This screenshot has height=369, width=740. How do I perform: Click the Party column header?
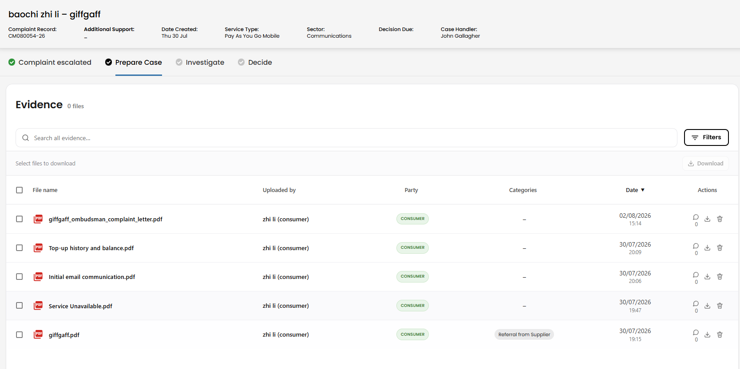[412, 190]
